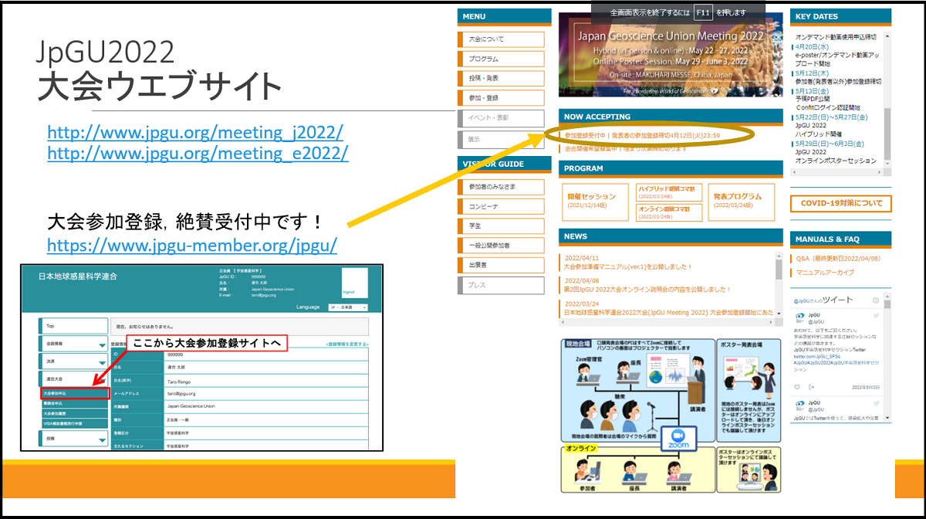Open プレス in Visitor Guide
This screenshot has width=926, height=519.
coord(501,284)
